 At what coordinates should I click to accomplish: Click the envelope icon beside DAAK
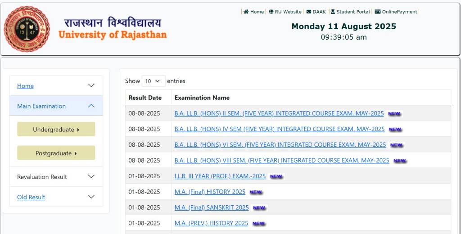[x=309, y=12]
